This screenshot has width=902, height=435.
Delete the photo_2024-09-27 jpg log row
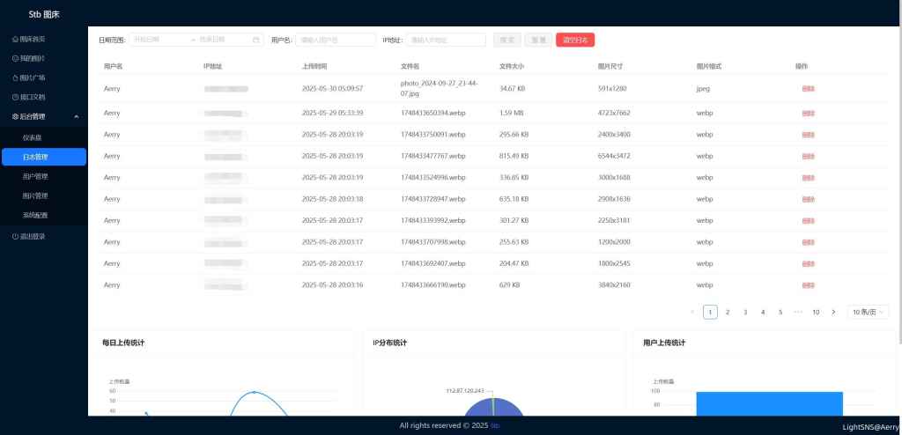point(809,89)
